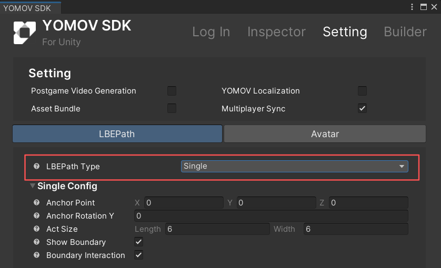441x268 pixels.
Task: Switch to the Avatar settings button
Action: tap(325, 134)
